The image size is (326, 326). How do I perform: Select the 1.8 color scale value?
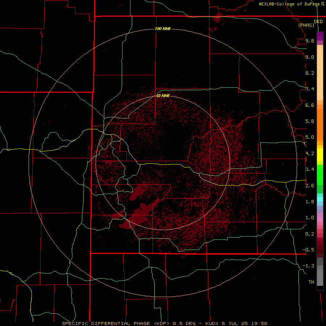[x=310, y=202]
